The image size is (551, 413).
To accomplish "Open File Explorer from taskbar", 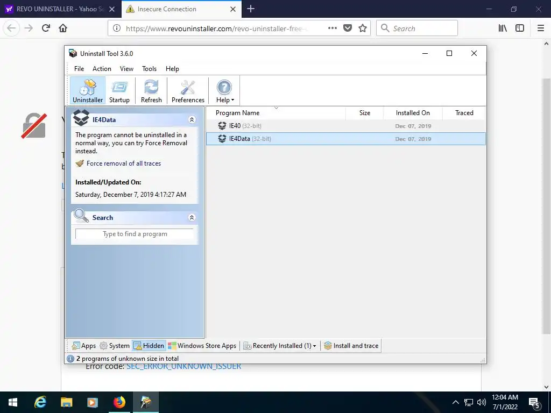I will tap(66, 402).
